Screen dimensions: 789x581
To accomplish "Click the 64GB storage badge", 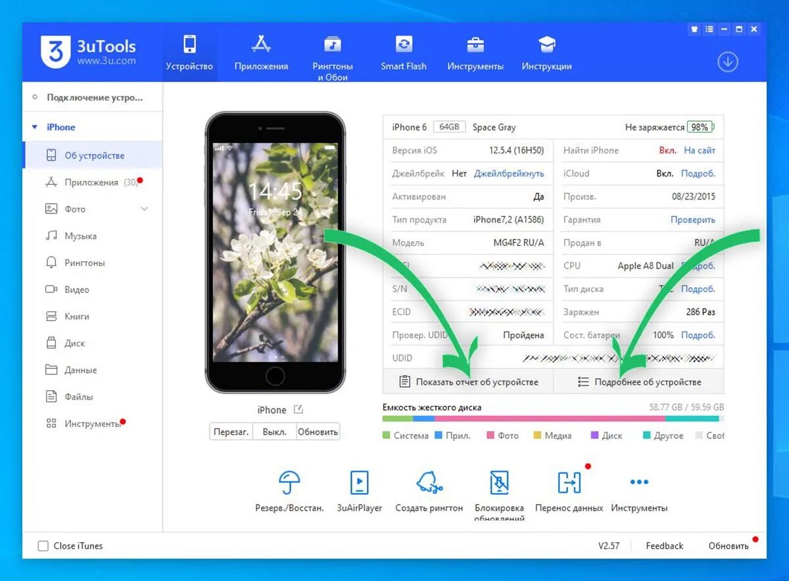I will pyautogui.click(x=450, y=127).
